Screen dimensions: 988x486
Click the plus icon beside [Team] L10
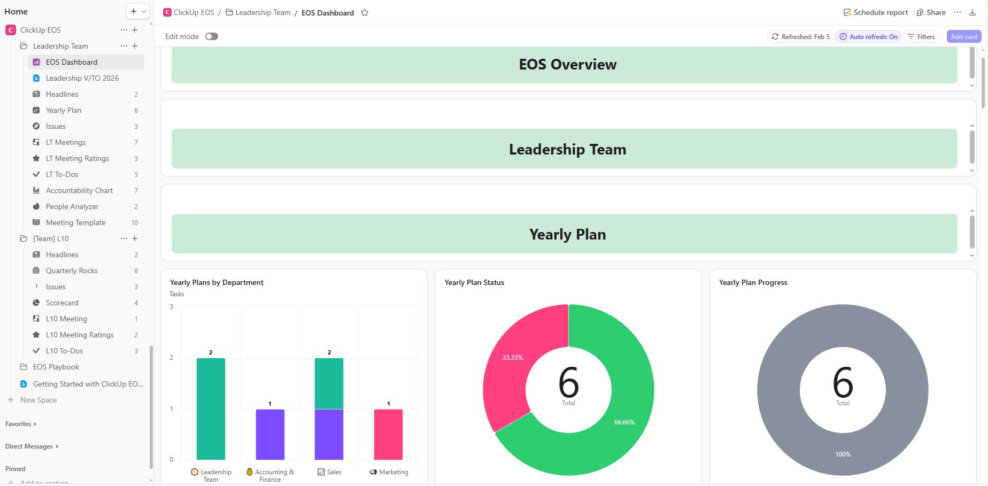point(135,238)
